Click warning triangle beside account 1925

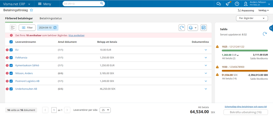point(217,47)
